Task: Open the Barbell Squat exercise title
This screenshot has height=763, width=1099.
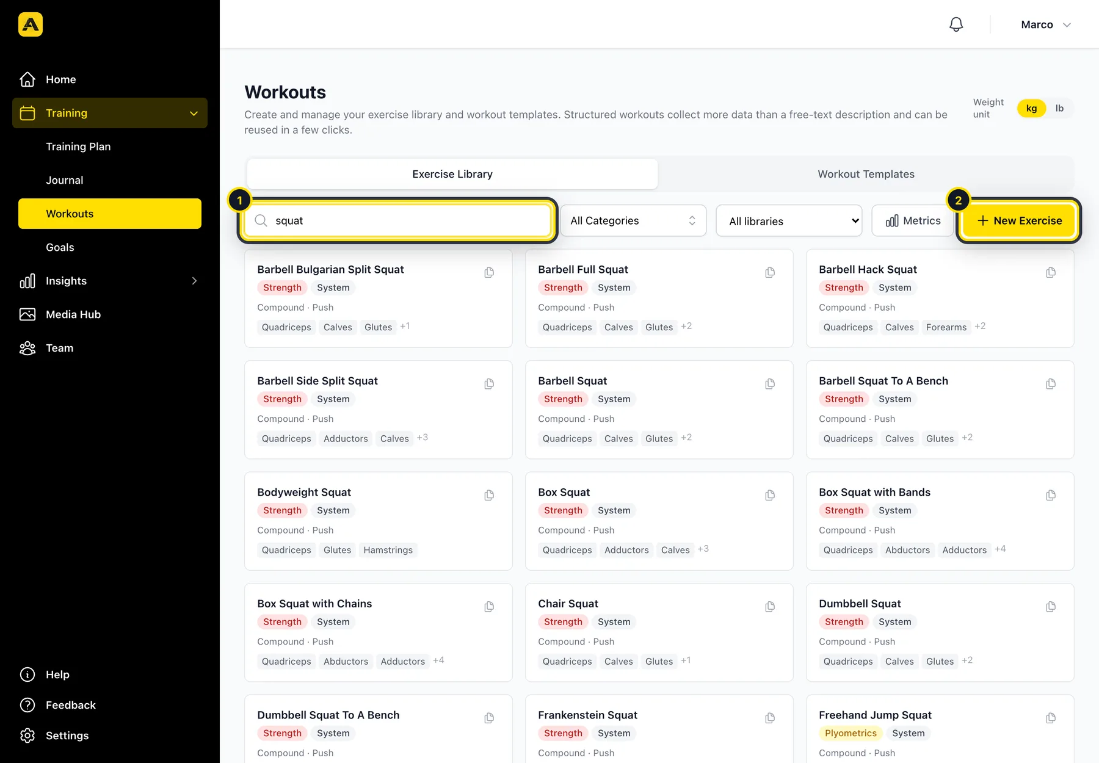Action: (x=572, y=381)
